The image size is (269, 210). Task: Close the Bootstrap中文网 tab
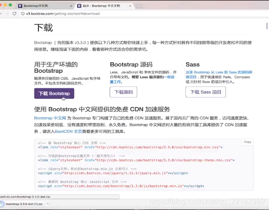pyautogui.click(x=71, y=6)
